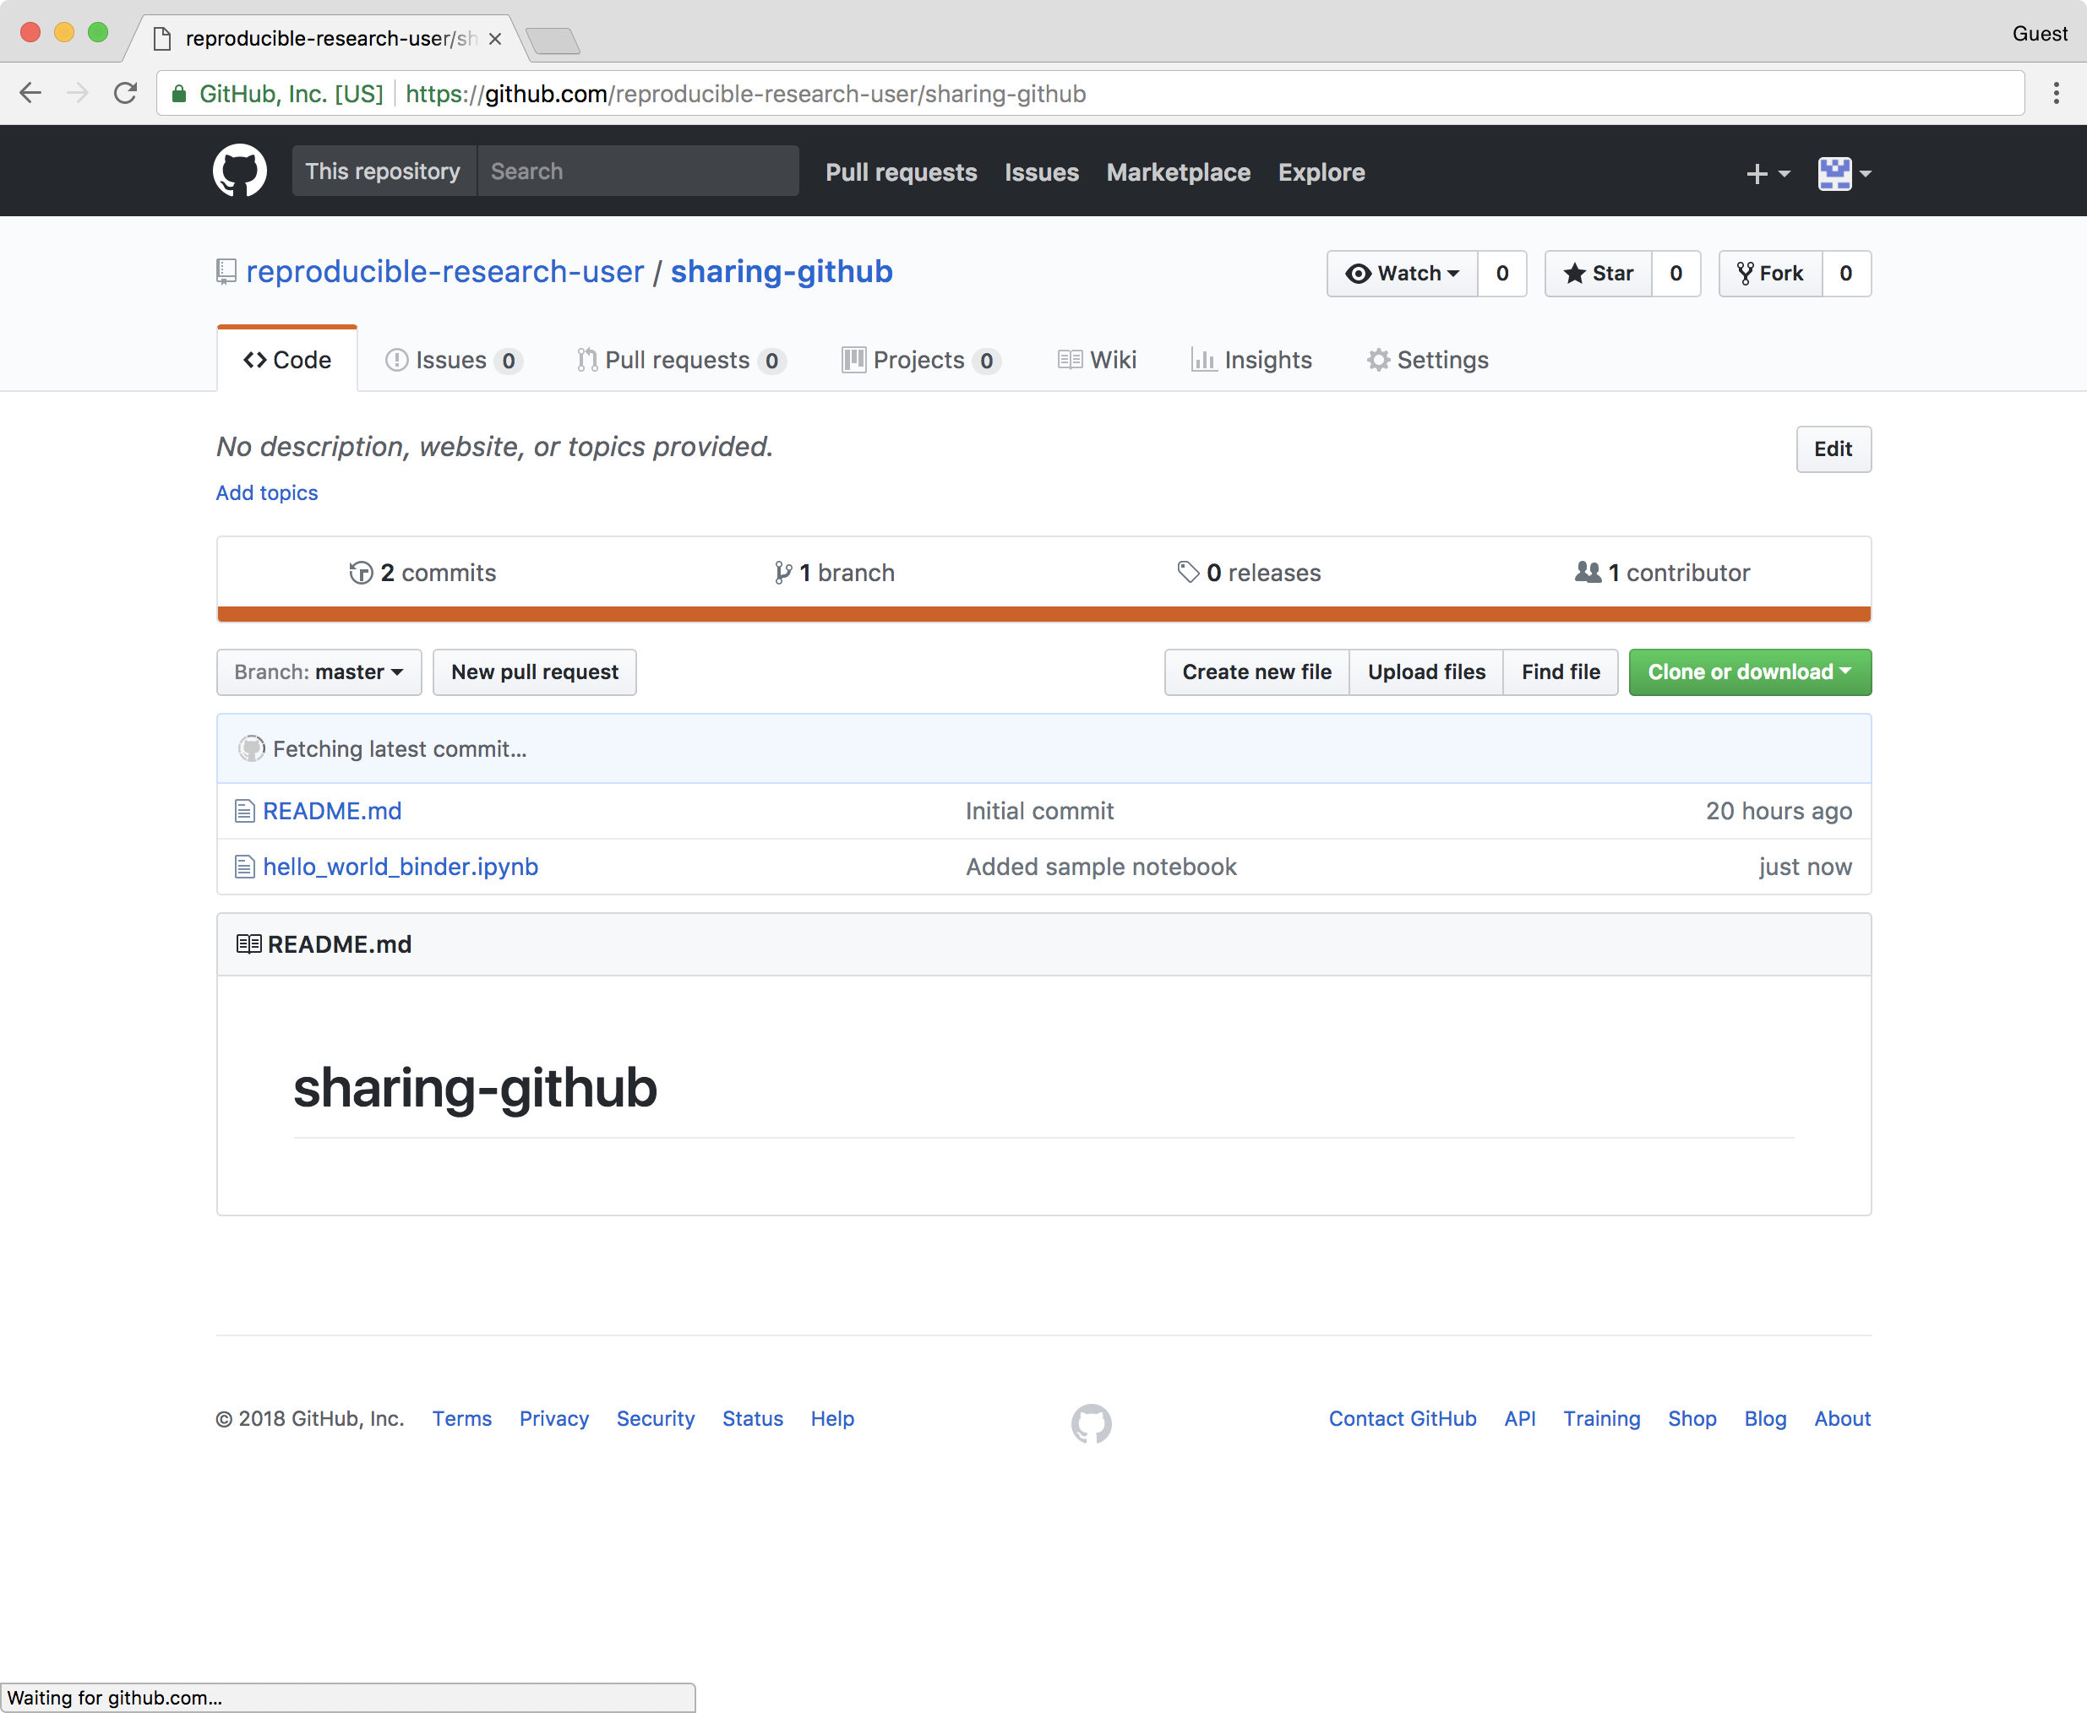
Task: Click the README.md file icon
Action: pyautogui.click(x=242, y=811)
